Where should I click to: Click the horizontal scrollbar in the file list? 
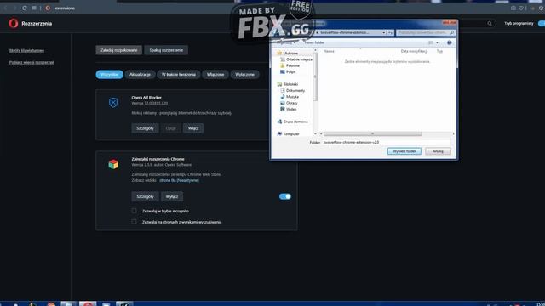(x=372, y=134)
